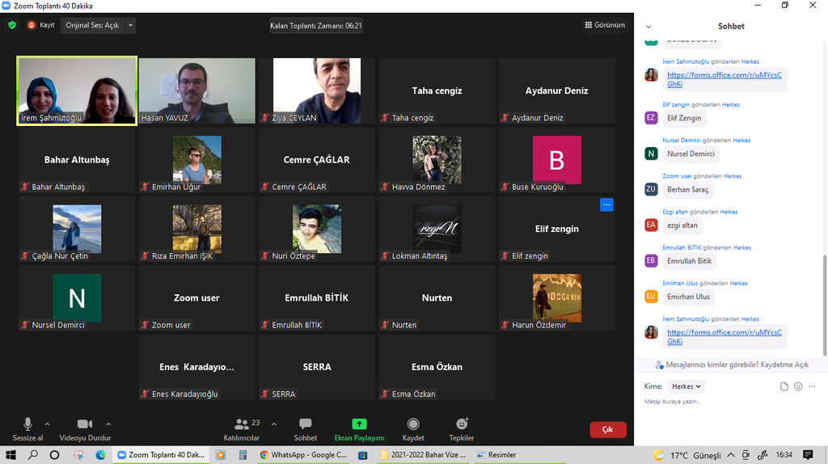This screenshot has height=464, width=828.
Task: Click the Sohbet chat icon in toolbar
Action: (305, 424)
